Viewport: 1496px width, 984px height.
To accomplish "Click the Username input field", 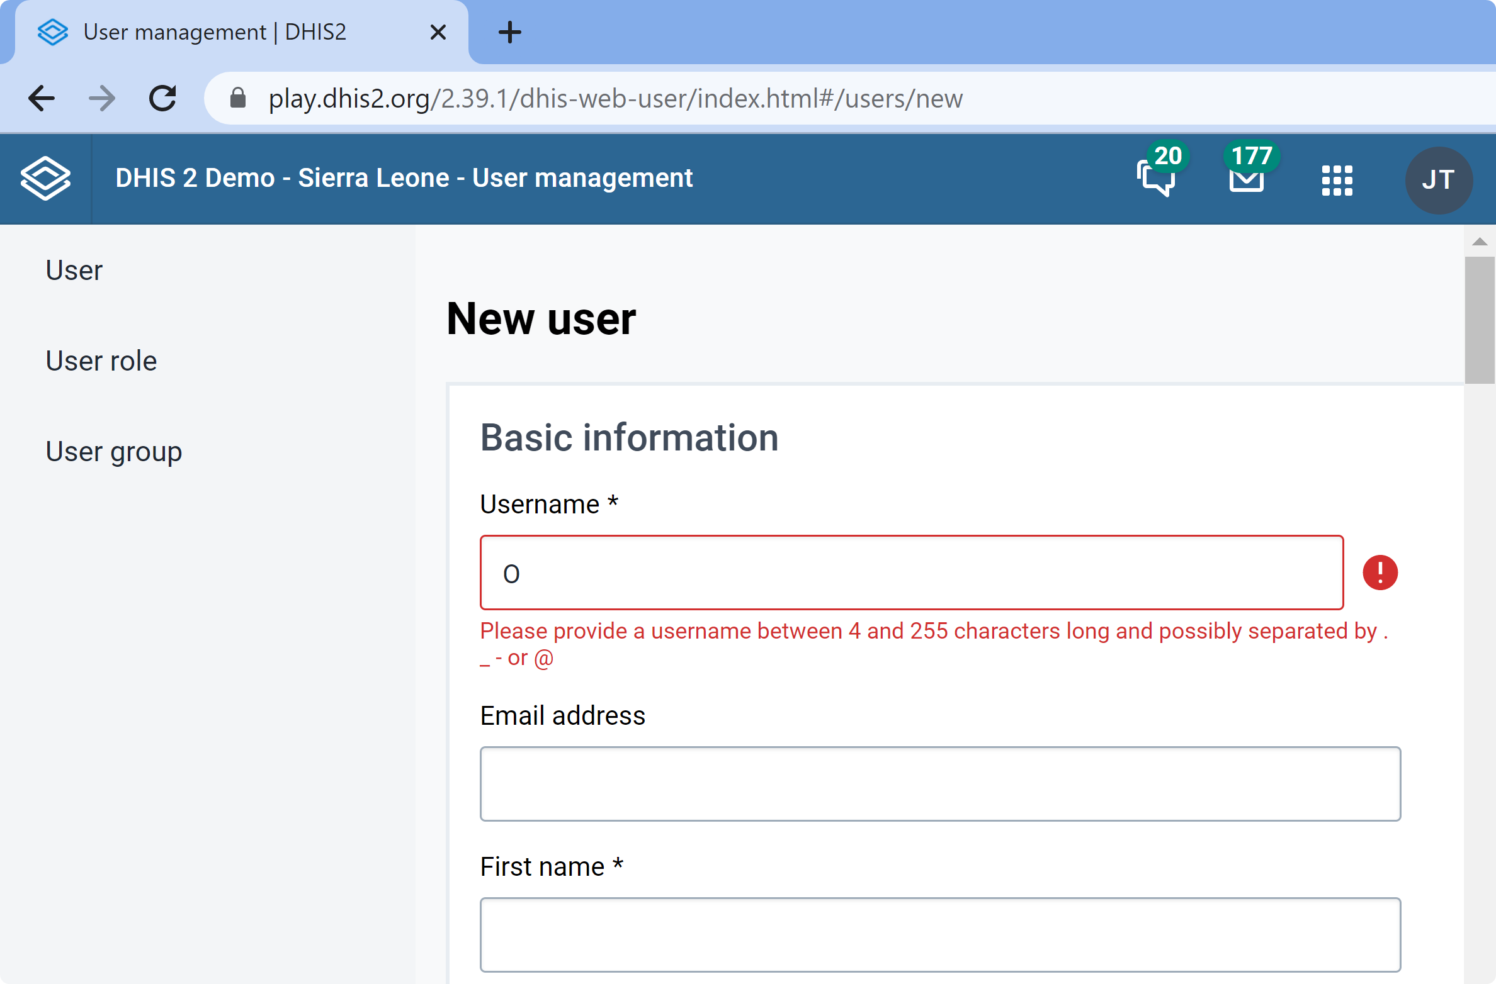I will coord(912,573).
